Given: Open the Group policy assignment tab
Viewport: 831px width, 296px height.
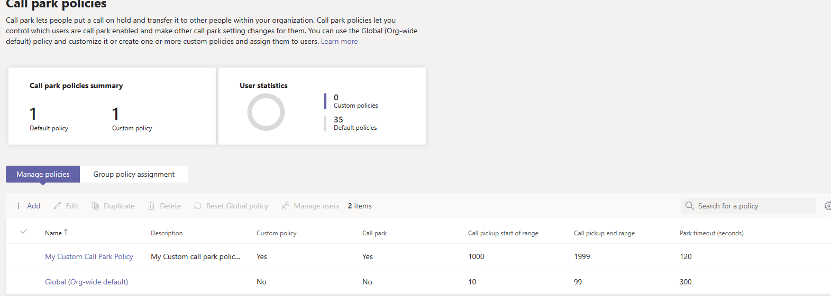Looking at the screenshot, I should [134, 174].
